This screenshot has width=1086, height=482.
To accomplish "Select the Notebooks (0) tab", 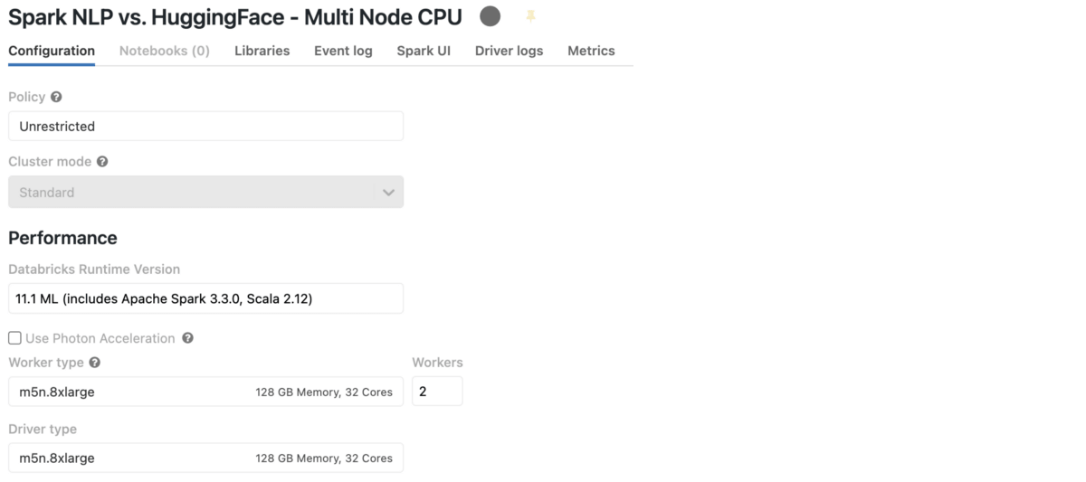I will tap(165, 52).
